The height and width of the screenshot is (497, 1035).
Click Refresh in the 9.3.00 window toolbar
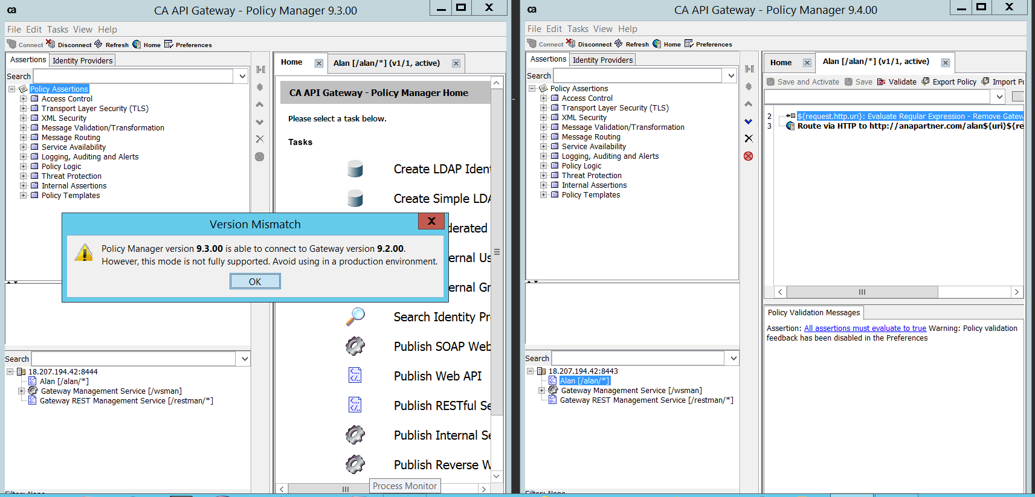click(x=112, y=45)
